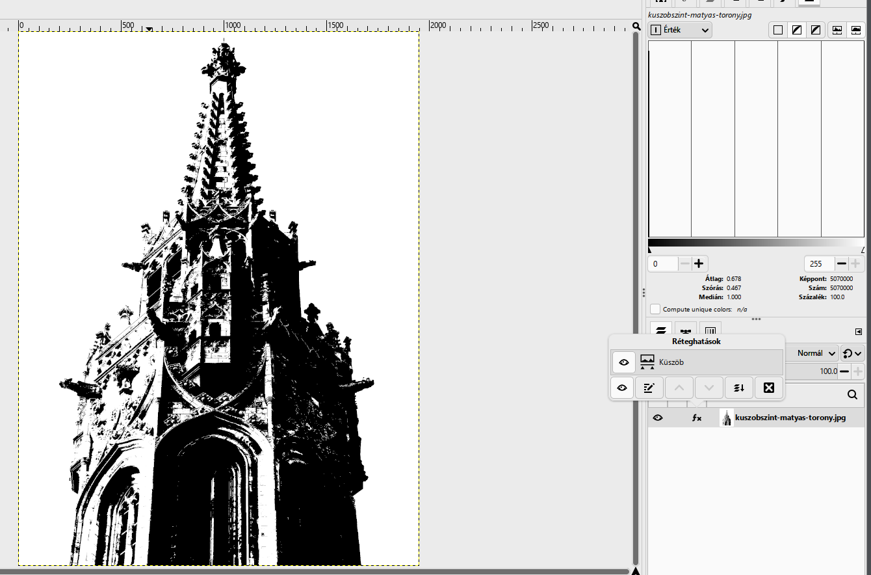
Task: Increase the histogram range minimum with plus
Action: tap(699, 263)
